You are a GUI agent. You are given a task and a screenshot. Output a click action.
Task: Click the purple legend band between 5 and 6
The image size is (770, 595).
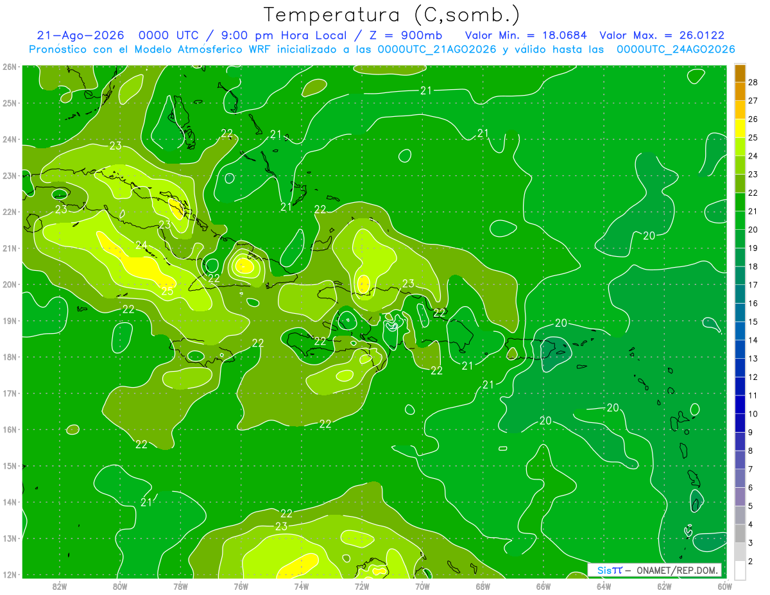click(740, 497)
